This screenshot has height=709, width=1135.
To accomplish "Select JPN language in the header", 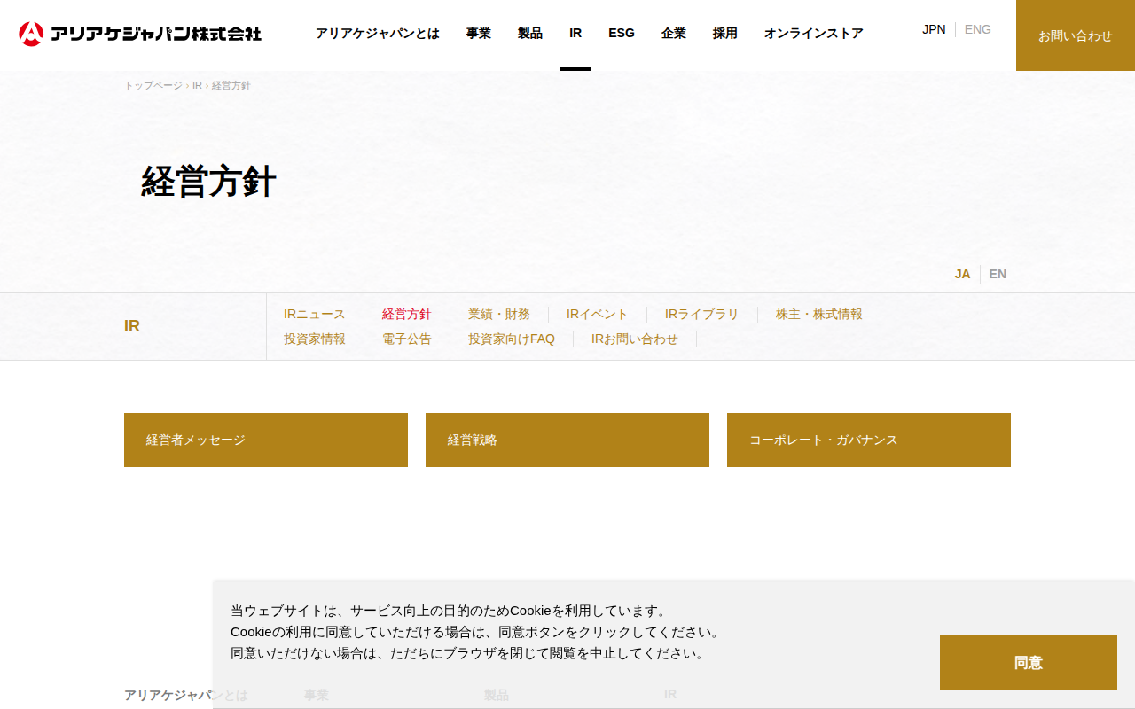I will click(x=934, y=29).
